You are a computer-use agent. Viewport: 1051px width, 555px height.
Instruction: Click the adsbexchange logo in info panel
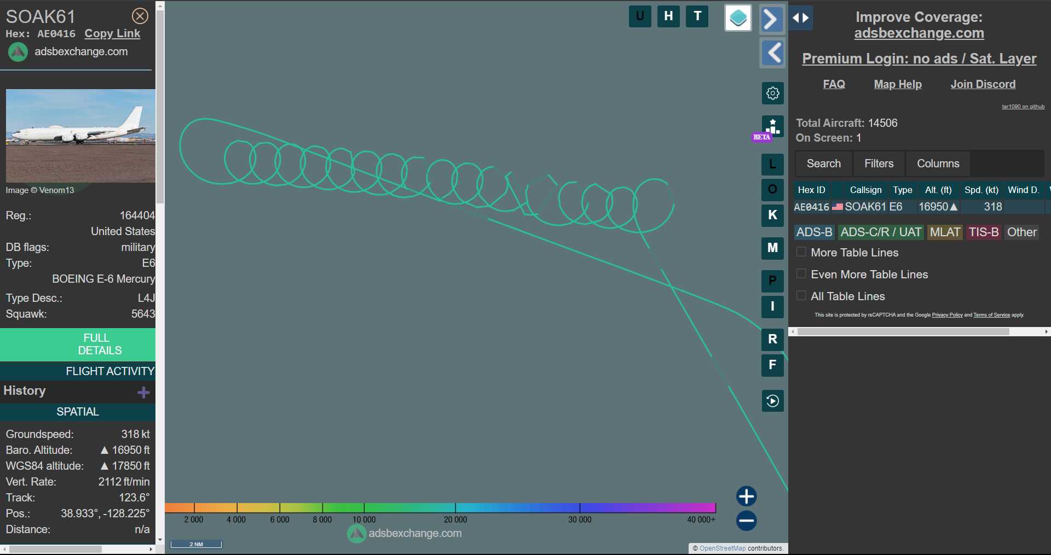point(18,52)
